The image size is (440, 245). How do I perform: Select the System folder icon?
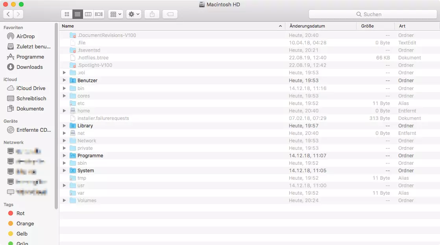tap(73, 170)
